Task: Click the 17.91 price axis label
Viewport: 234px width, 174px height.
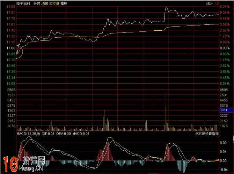Action: click(11, 13)
